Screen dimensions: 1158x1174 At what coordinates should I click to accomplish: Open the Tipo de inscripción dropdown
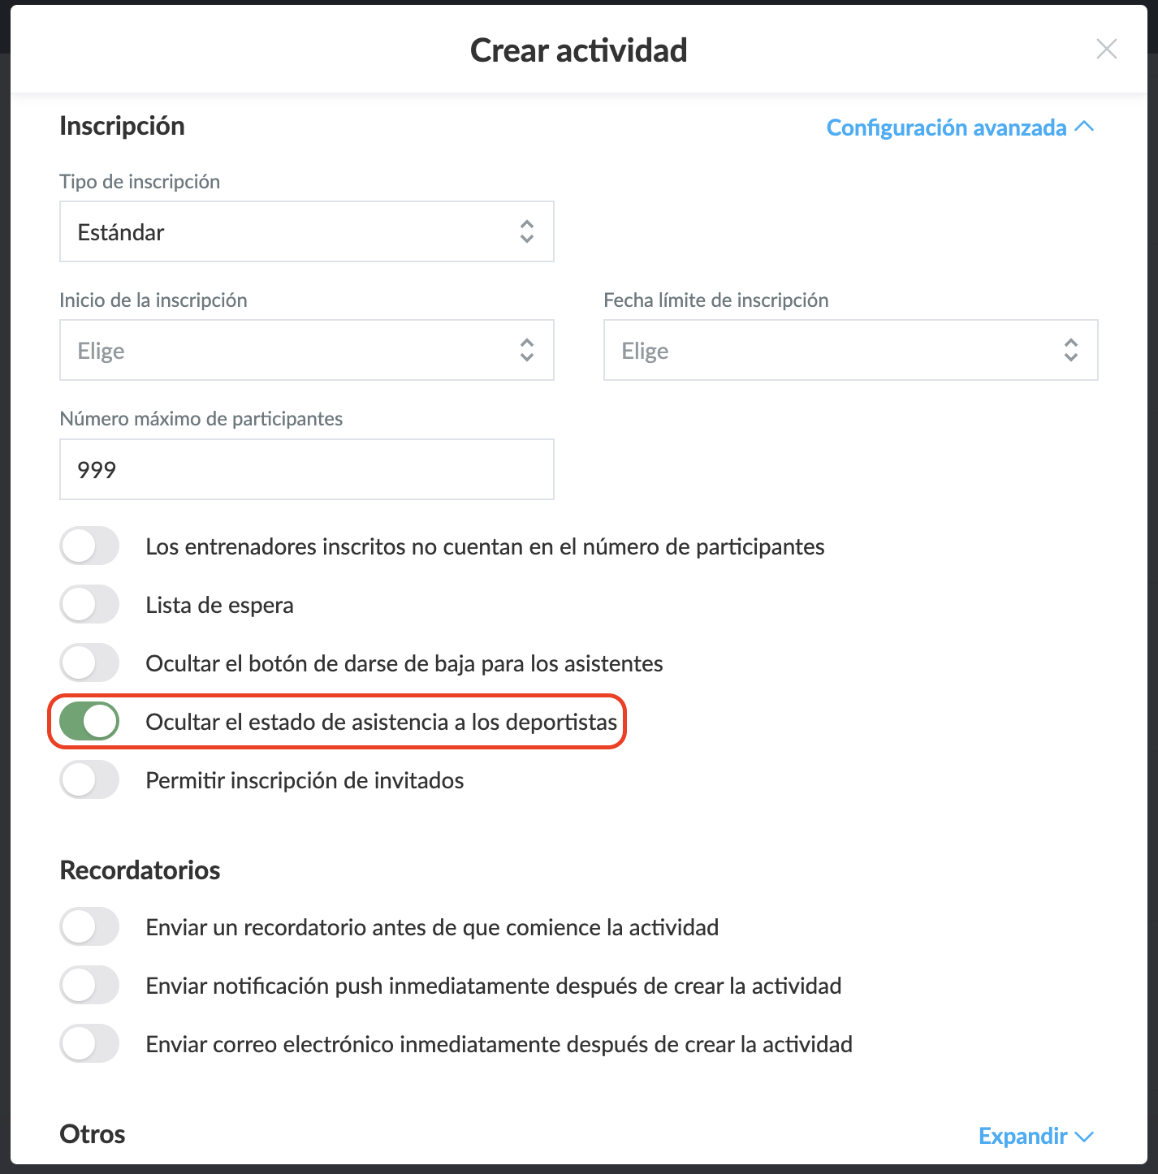[306, 232]
